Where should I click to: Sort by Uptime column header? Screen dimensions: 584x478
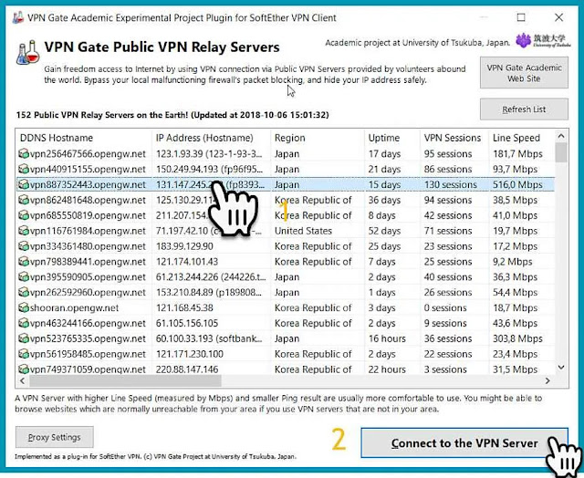pos(392,138)
